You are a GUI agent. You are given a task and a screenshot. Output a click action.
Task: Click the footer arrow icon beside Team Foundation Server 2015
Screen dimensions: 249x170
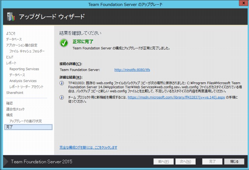tap(6, 161)
